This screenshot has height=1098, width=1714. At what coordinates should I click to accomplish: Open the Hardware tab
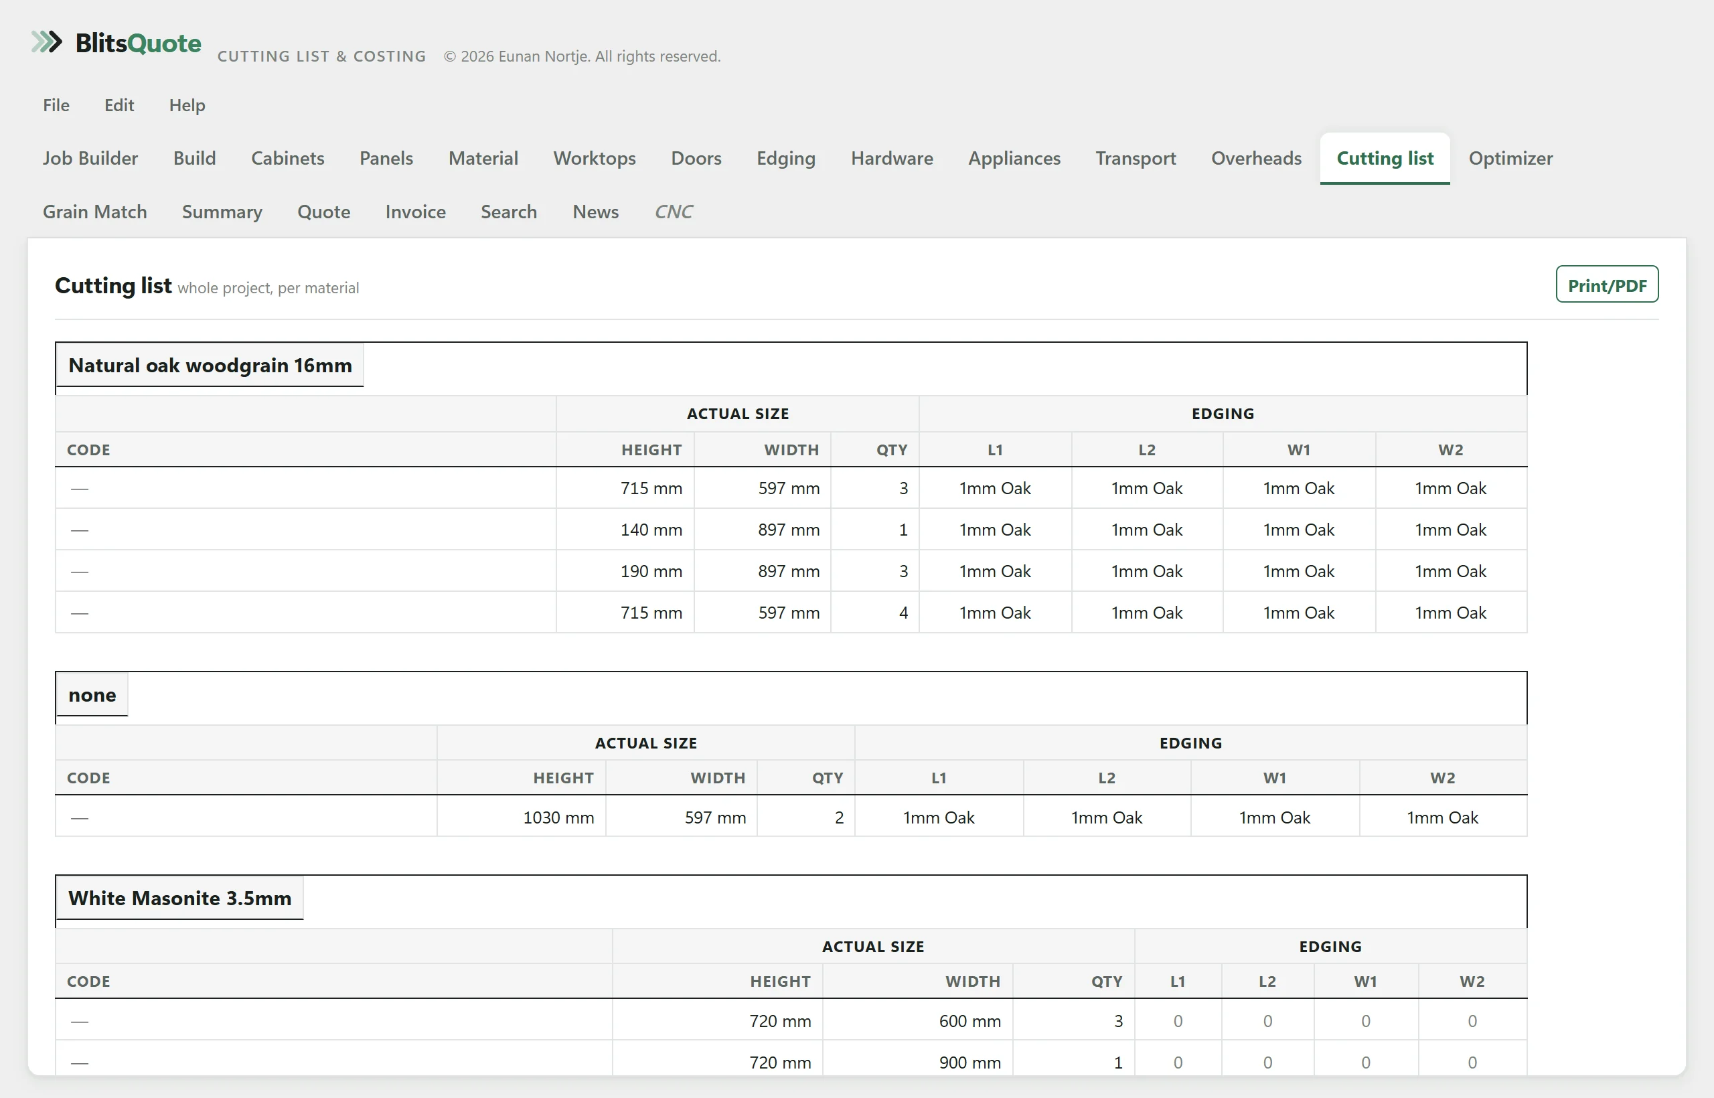point(892,158)
